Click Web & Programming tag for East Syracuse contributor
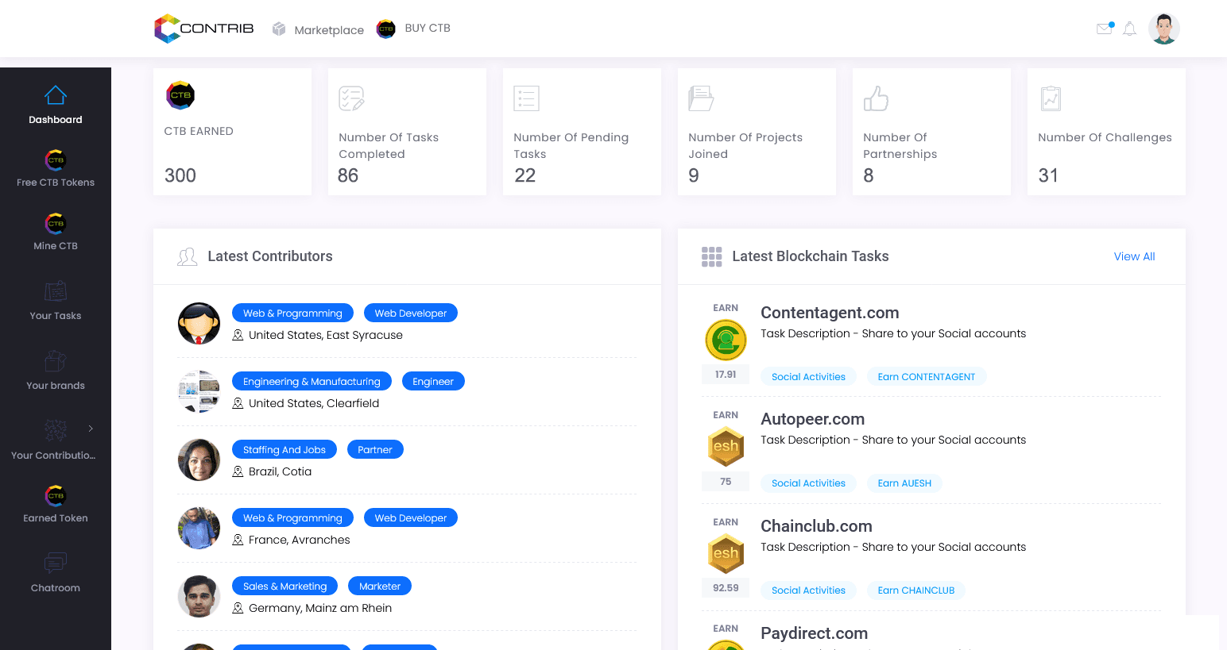 (x=292, y=313)
